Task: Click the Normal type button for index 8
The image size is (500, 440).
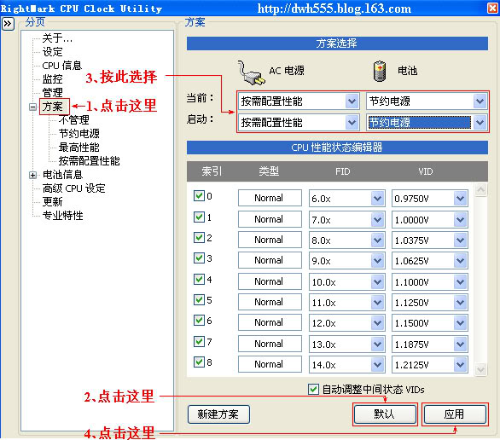Action: point(270,364)
